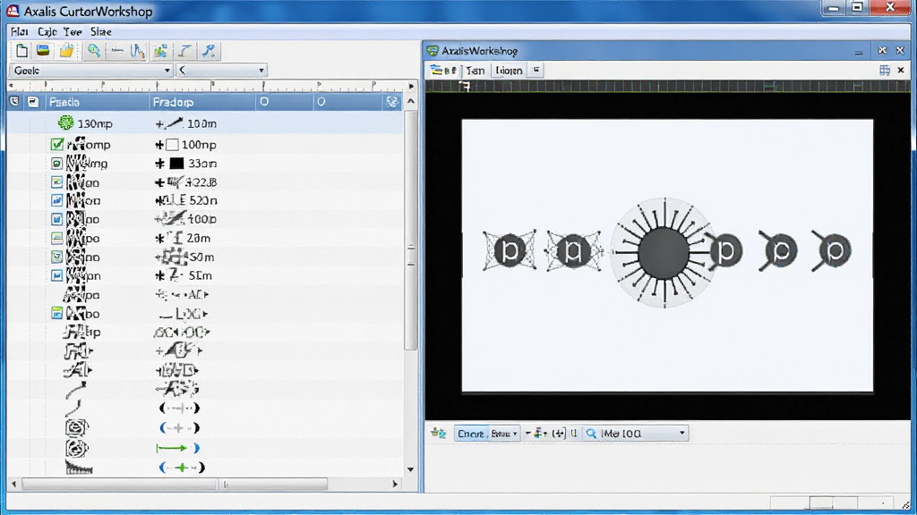The image size is (917, 515).
Task: Click the new blank document toolbar icon
Action: coord(21,51)
